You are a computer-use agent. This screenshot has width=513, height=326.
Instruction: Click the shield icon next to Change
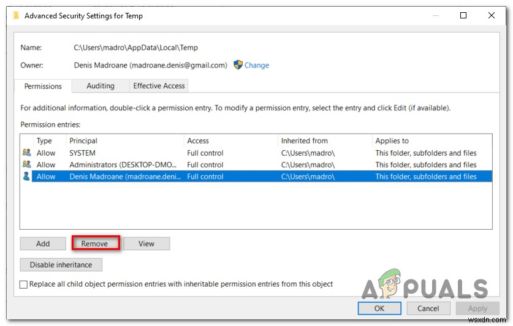click(238, 65)
